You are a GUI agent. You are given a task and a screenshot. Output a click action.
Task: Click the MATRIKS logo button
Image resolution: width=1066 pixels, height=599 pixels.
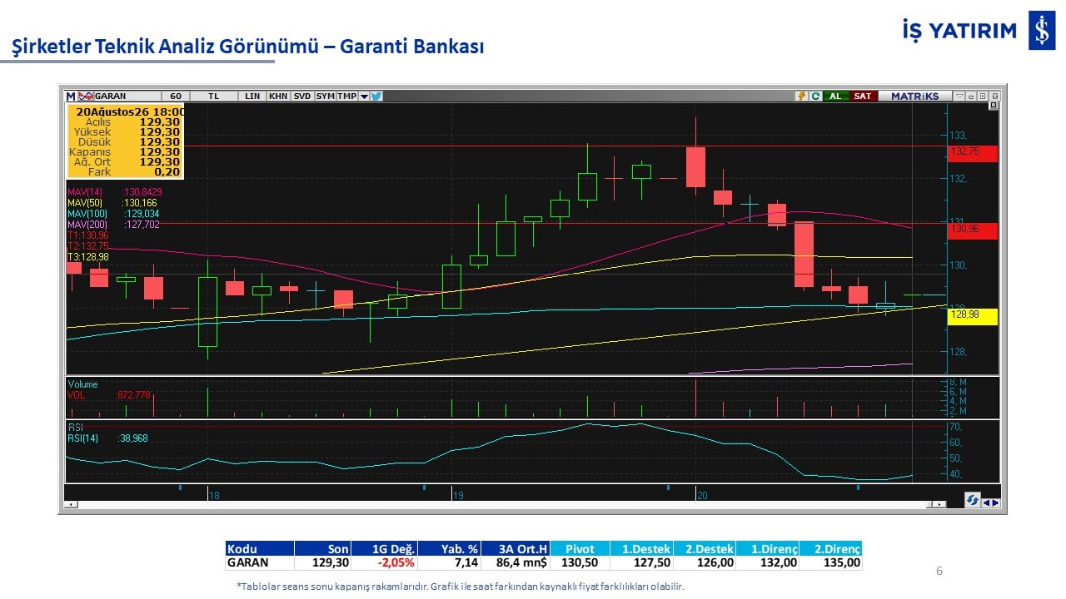[x=914, y=96]
